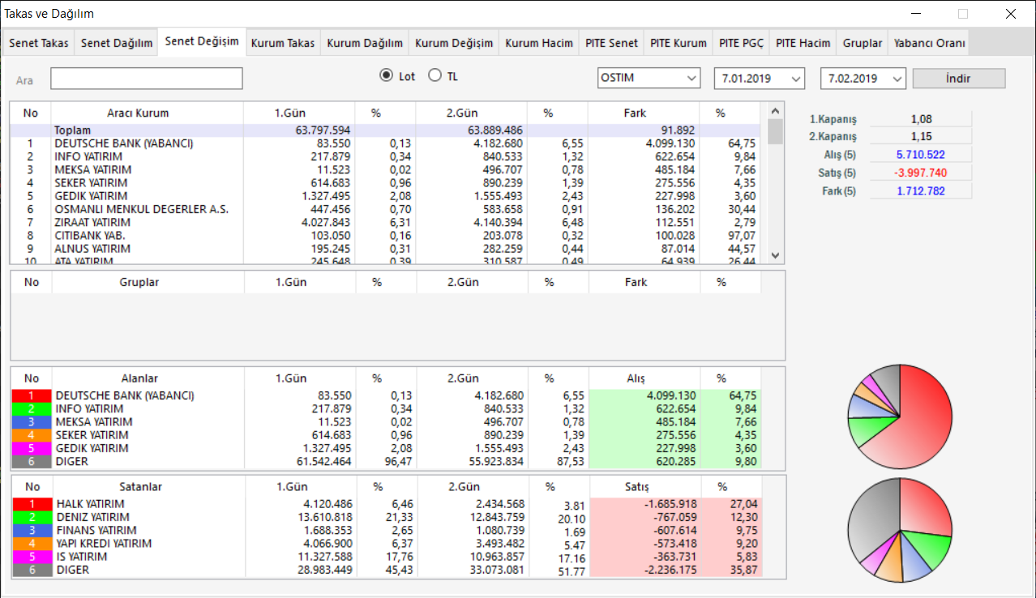
Task: Open the Yabancı Oranı tab
Action: click(x=928, y=43)
